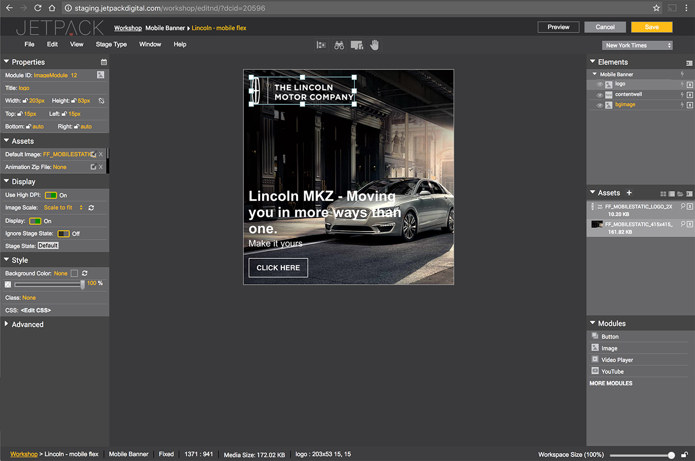Image resolution: width=695 pixels, height=461 pixels.
Task: Click the binoculars find icon
Action: coord(339,45)
